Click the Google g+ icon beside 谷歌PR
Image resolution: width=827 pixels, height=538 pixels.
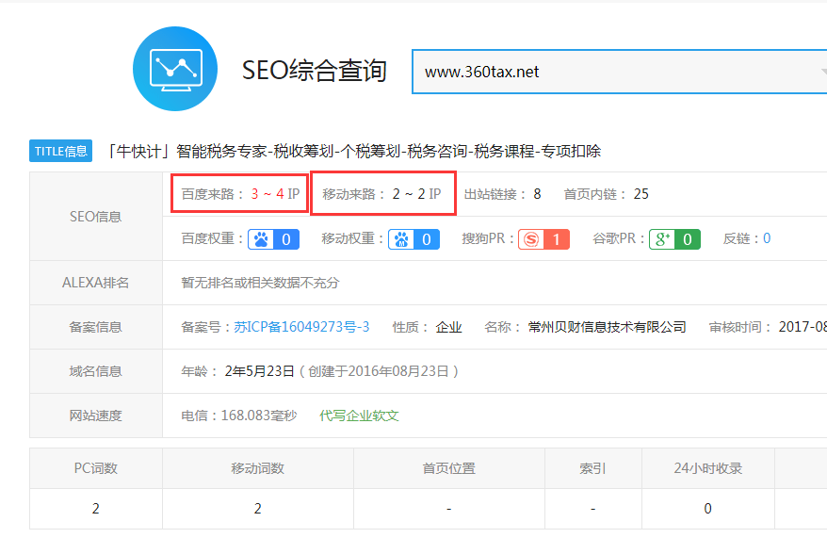click(662, 239)
